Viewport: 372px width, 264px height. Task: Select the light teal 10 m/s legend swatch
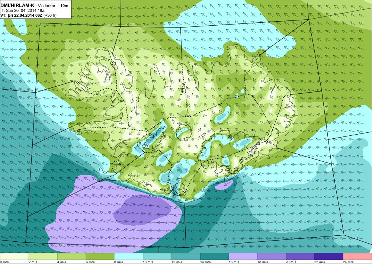pyautogui.click(x=157, y=257)
